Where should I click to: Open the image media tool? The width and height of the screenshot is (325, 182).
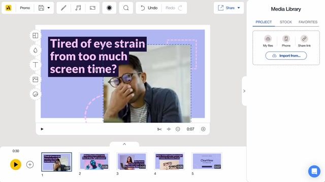click(x=35, y=79)
